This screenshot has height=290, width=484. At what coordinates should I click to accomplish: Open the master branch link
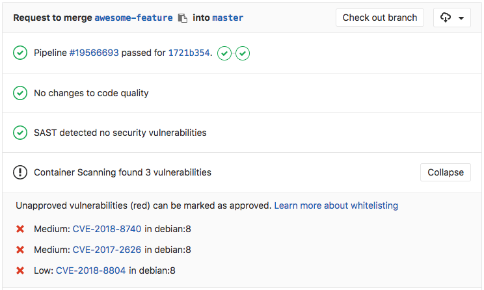click(x=228, y=18)
